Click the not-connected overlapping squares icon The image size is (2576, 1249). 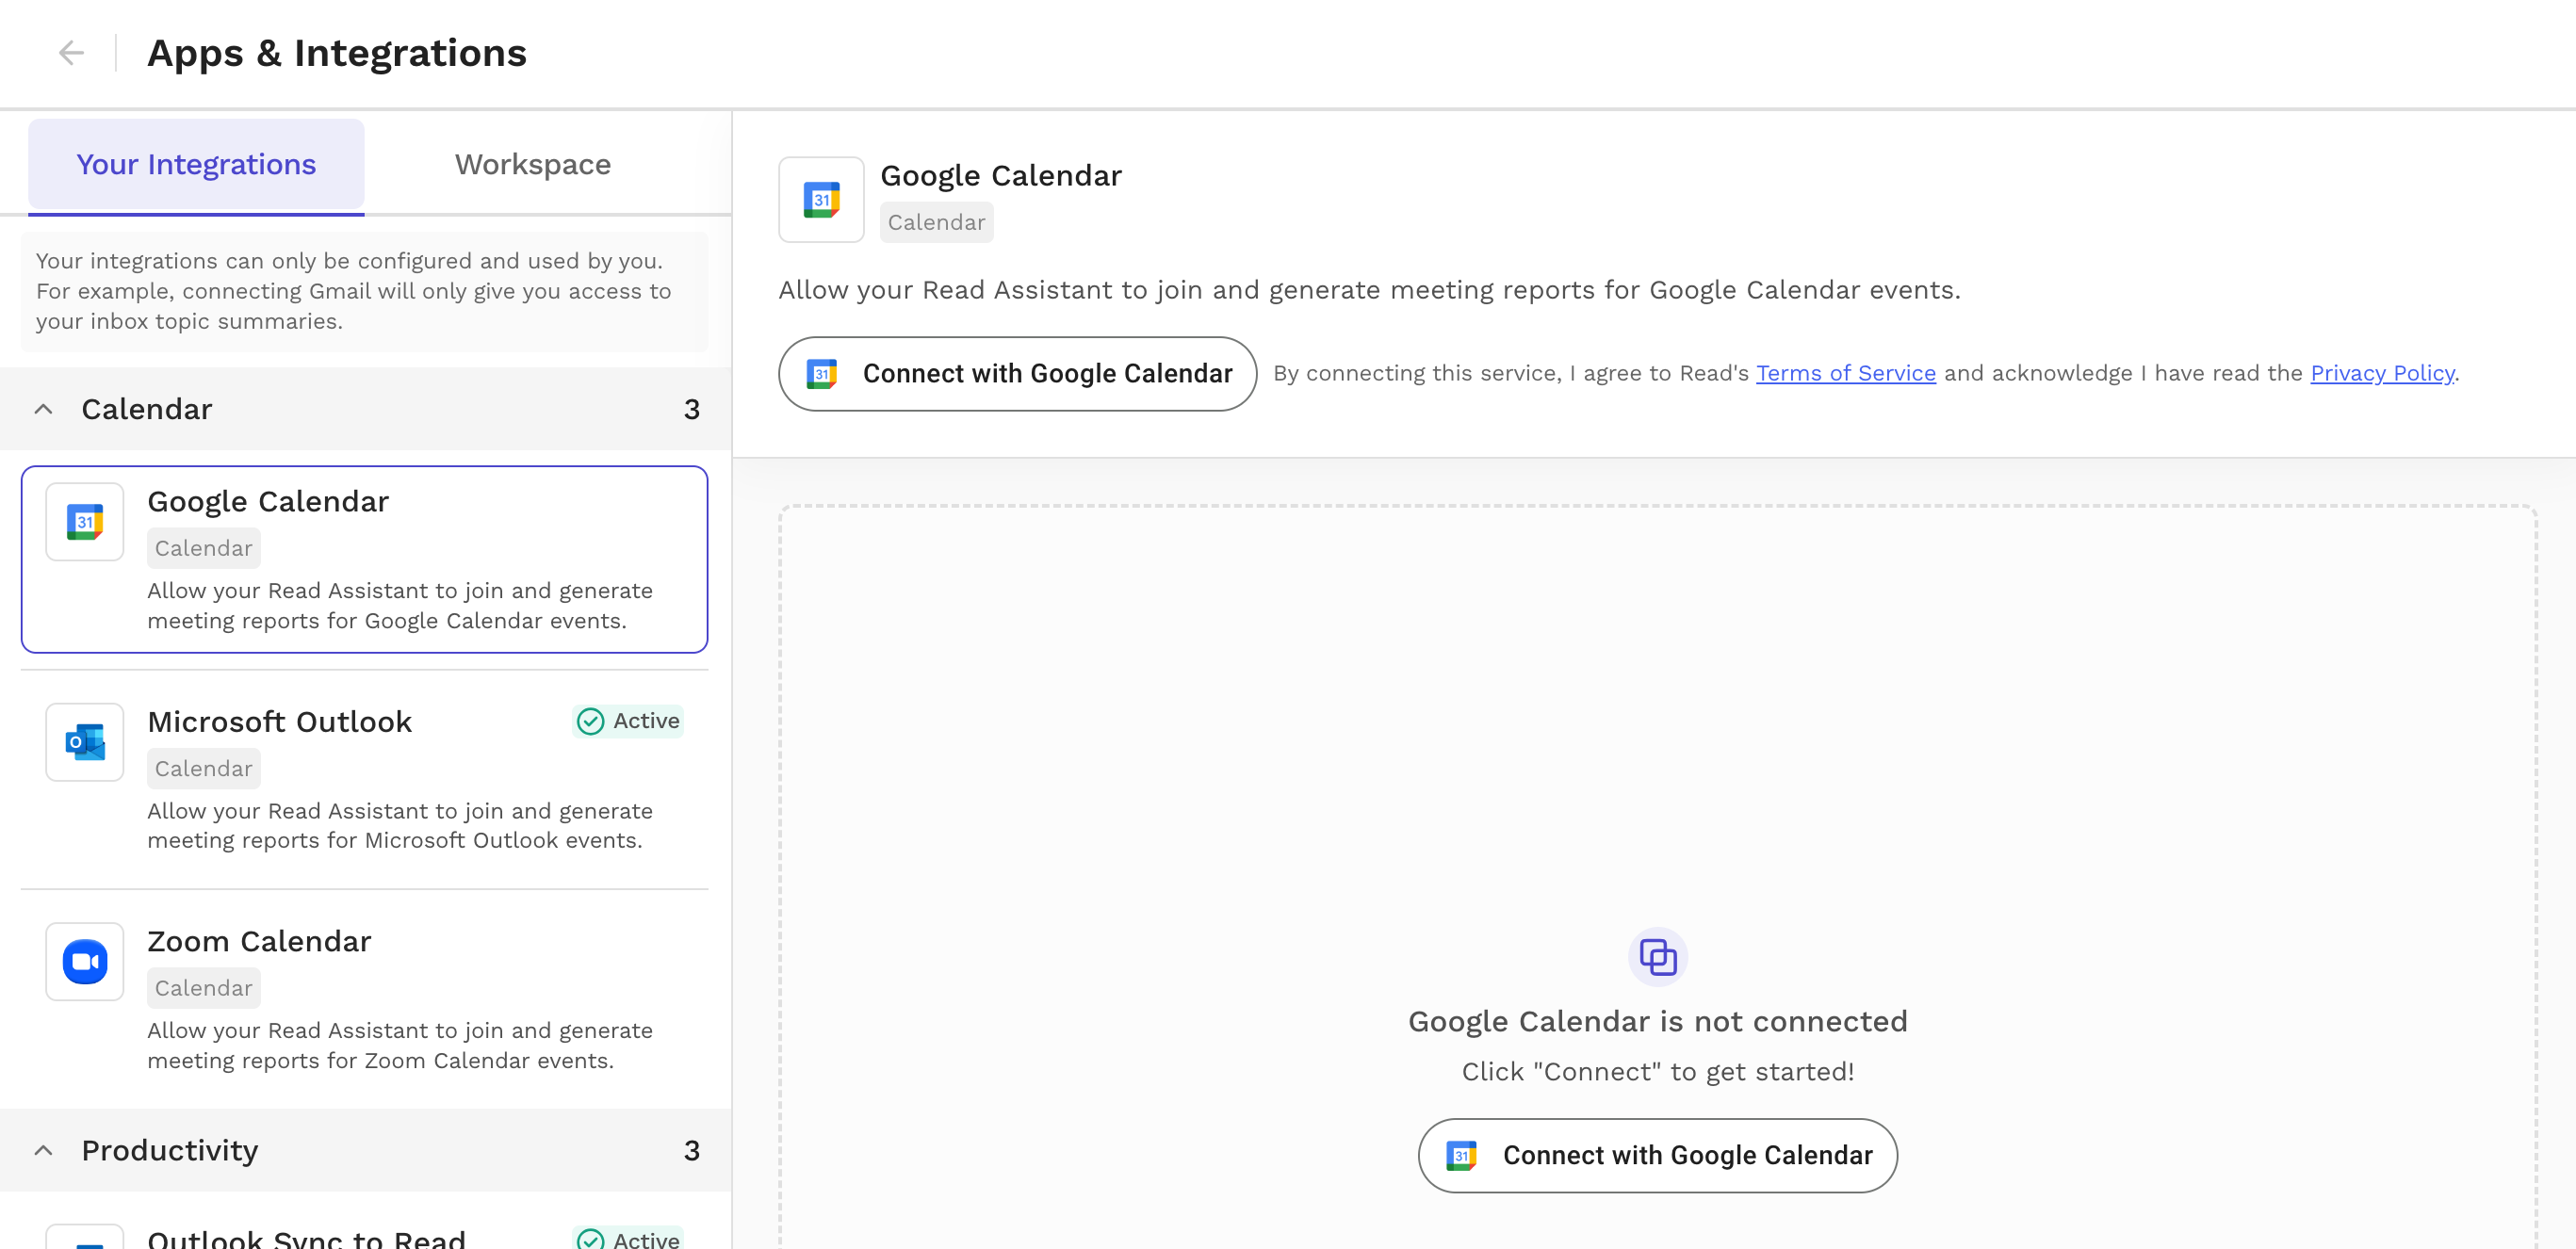[x=1657, y=957]
